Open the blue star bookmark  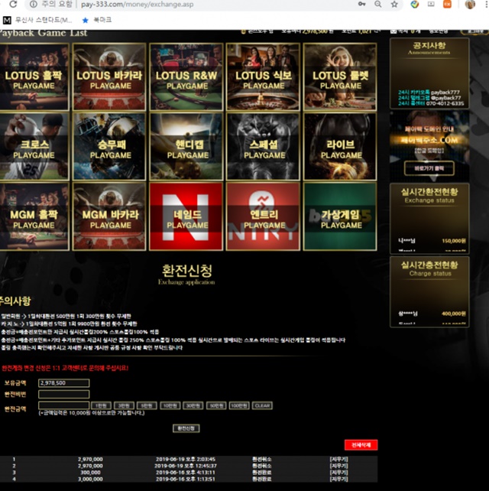tap(97, 20)
